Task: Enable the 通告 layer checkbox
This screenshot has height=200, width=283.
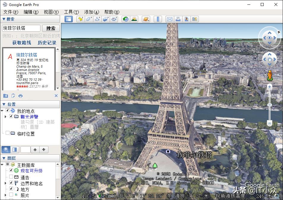Action: coord(11,177)
